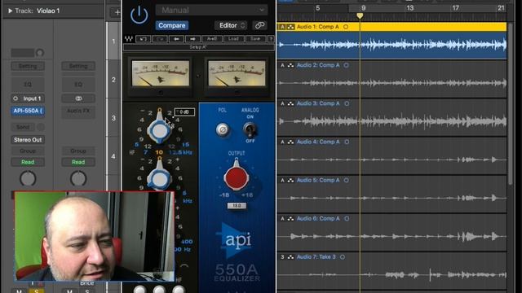Select track number 2 in track list
This screenshot has height=293, width=522.
click(113, 80)
